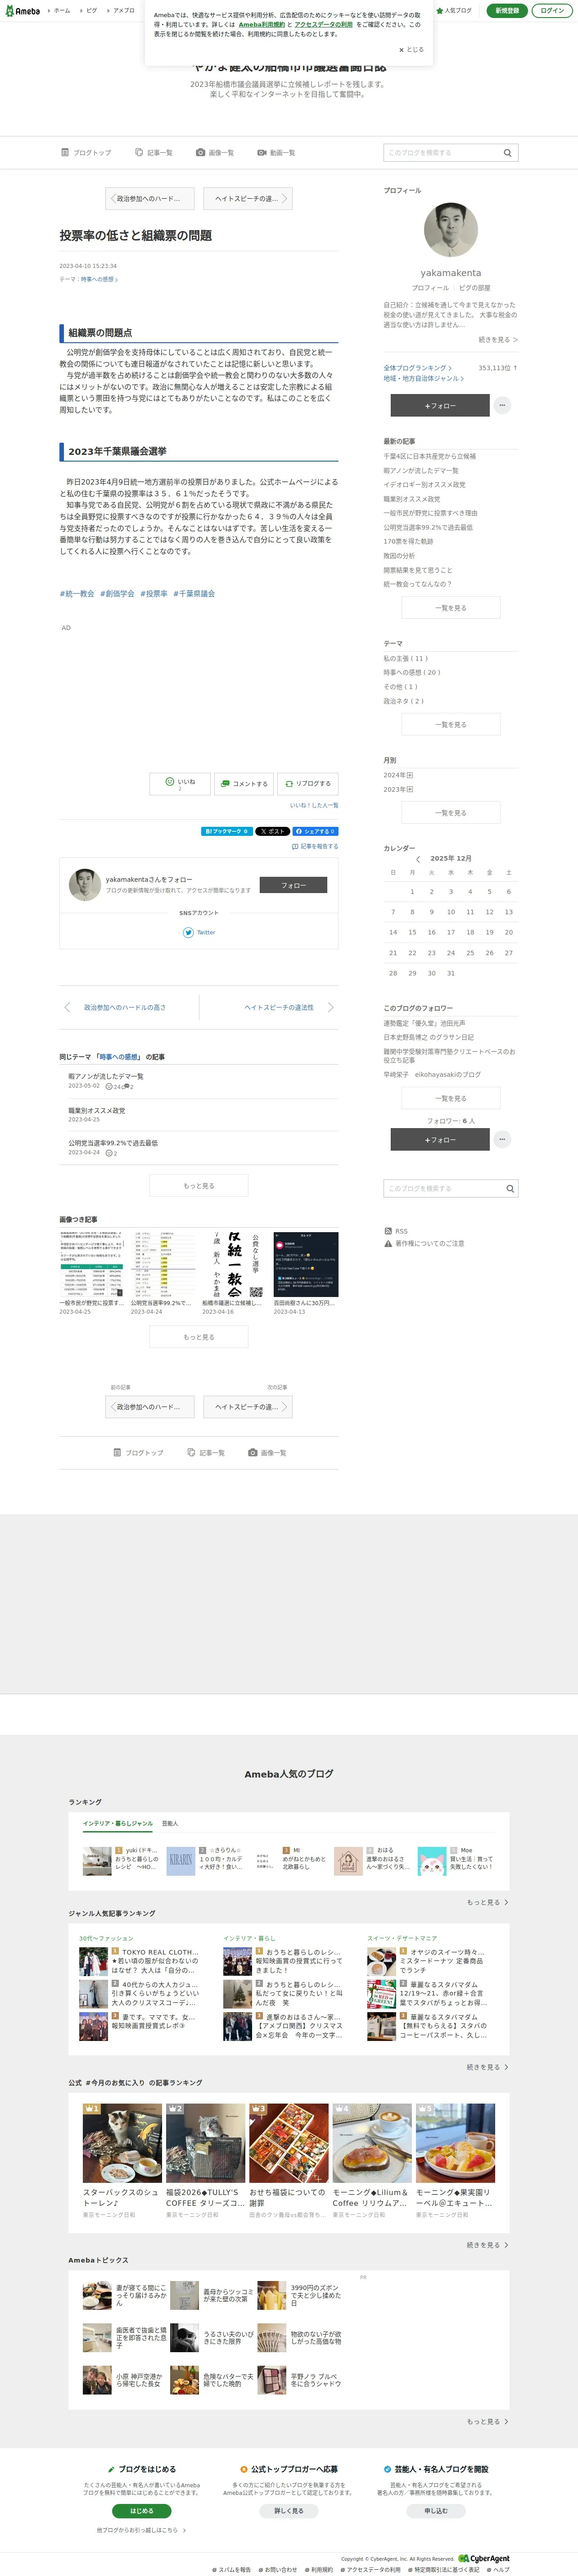Viewport: 578px width, 2576px height.
Task: Click the #創価学会 hashtag
Action: point(117,594)
